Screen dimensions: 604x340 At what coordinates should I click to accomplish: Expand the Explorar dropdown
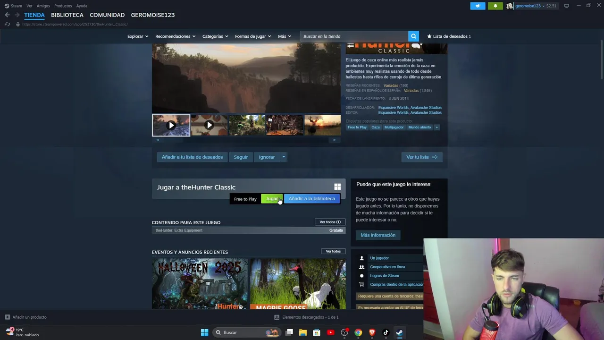(138, 36)
